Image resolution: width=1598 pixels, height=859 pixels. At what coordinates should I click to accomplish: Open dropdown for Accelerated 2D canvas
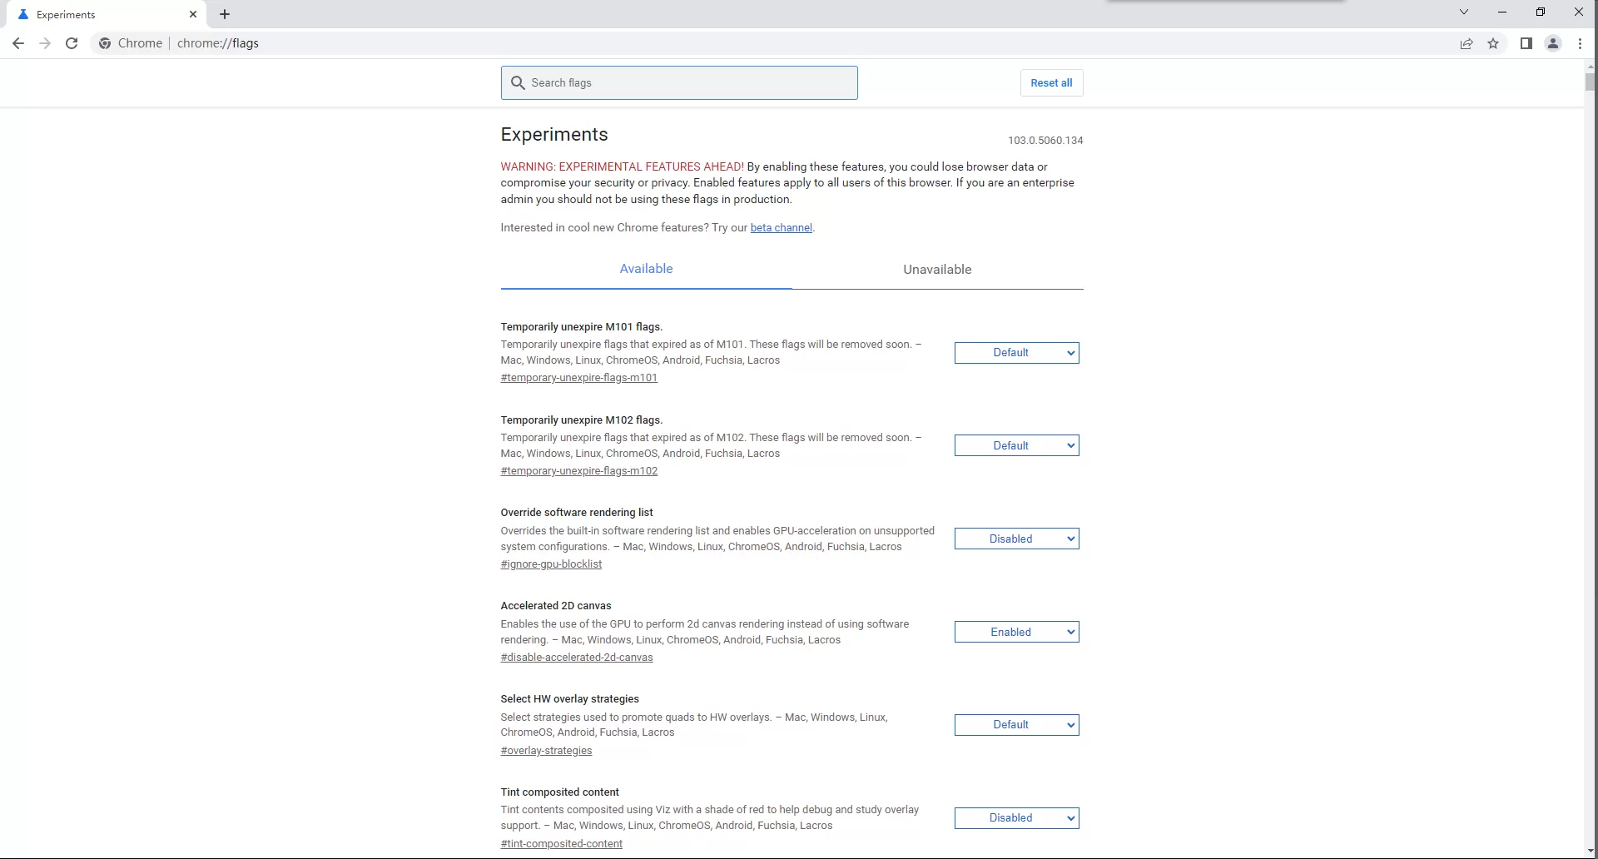pyautogui.click(x=1016, y=633)
